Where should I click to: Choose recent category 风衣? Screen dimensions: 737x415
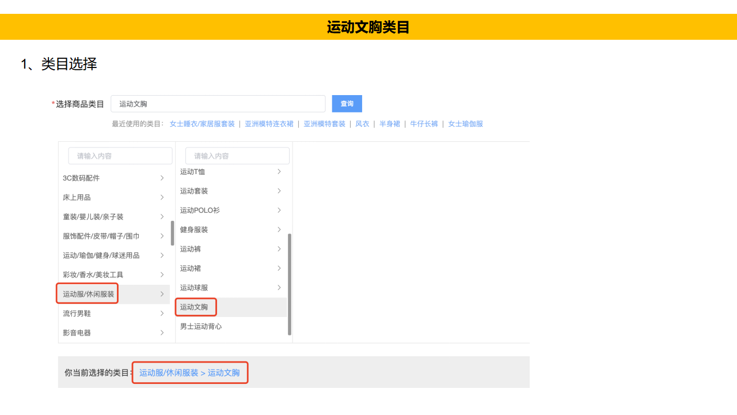click(362, 124)
